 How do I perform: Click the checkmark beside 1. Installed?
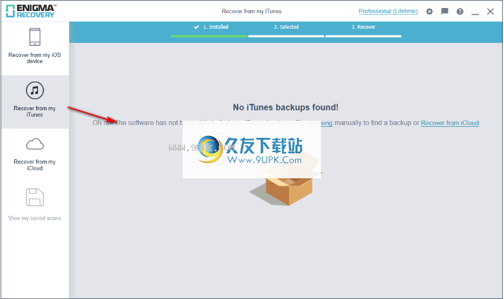pos(196,27)
